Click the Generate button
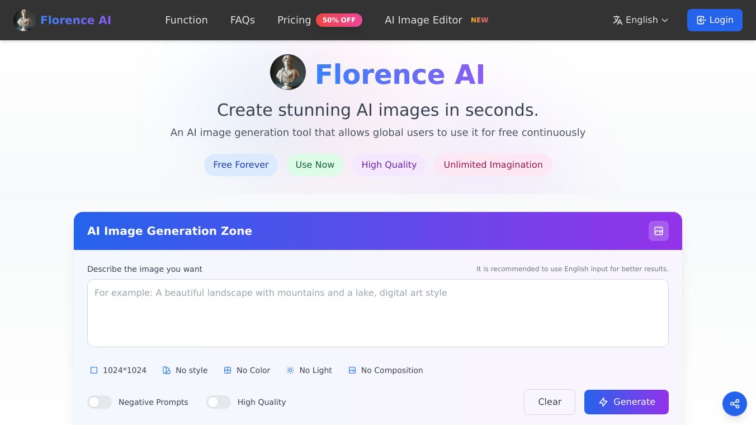The width and height of the screenshot is (756, 425). (626, 402)
